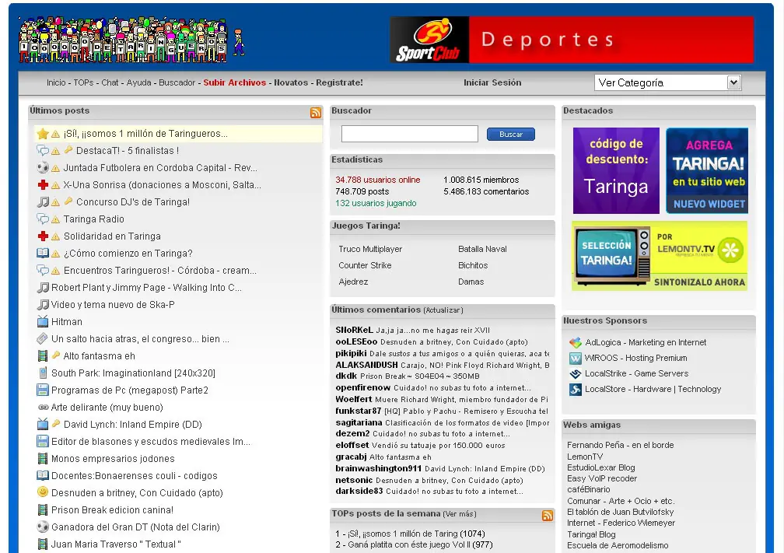
Task: Click the 34.788 usuarios online statistic
Action: (x=377, y=180)
